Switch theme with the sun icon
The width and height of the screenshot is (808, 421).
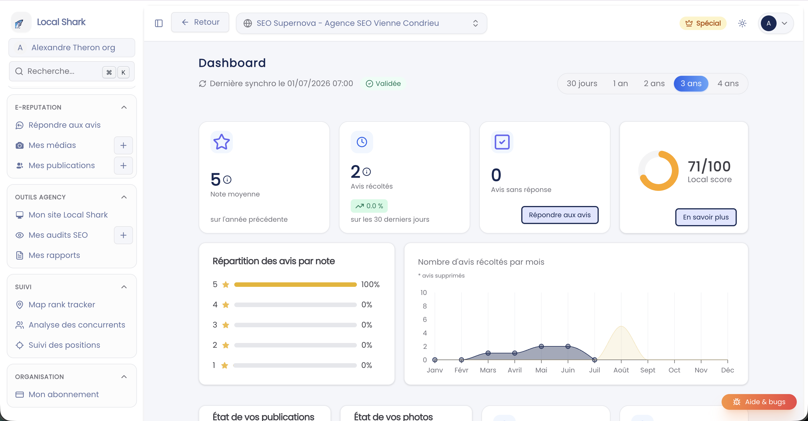tap(742, 23)
